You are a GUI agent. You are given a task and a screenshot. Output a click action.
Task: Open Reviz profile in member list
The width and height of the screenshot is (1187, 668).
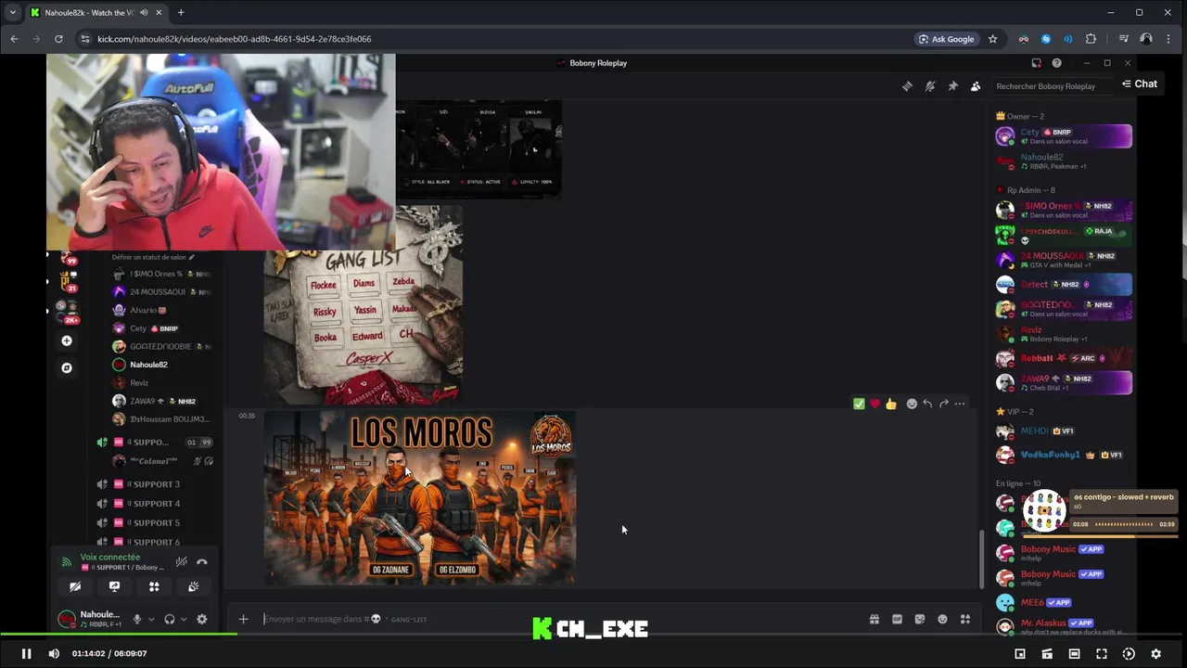pos(1063,334)
